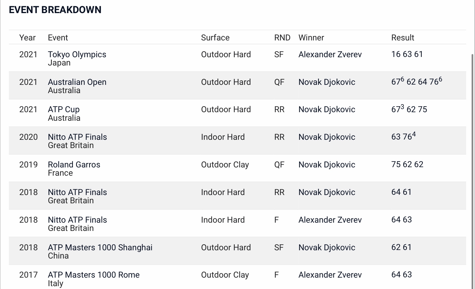Select the ATP Cup event row
This screenshot has width=475, height=289.
click(237, 113)
